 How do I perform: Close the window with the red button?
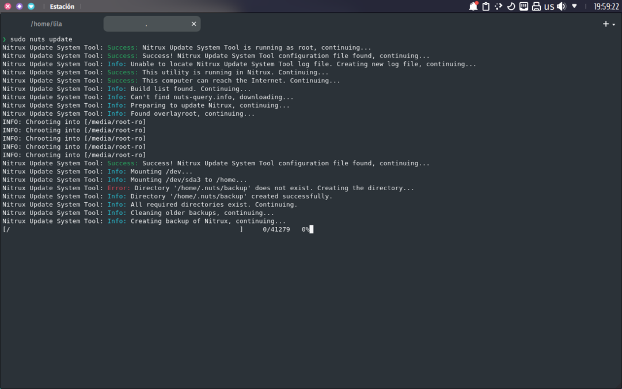tap(8, 6)
